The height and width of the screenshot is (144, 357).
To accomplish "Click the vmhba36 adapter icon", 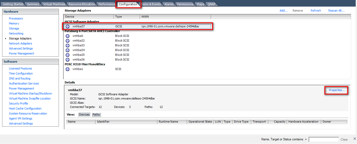I will point(68,59).
